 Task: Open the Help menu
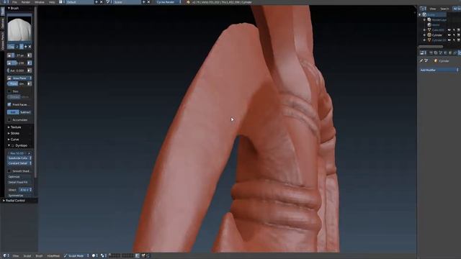[52, 2]
